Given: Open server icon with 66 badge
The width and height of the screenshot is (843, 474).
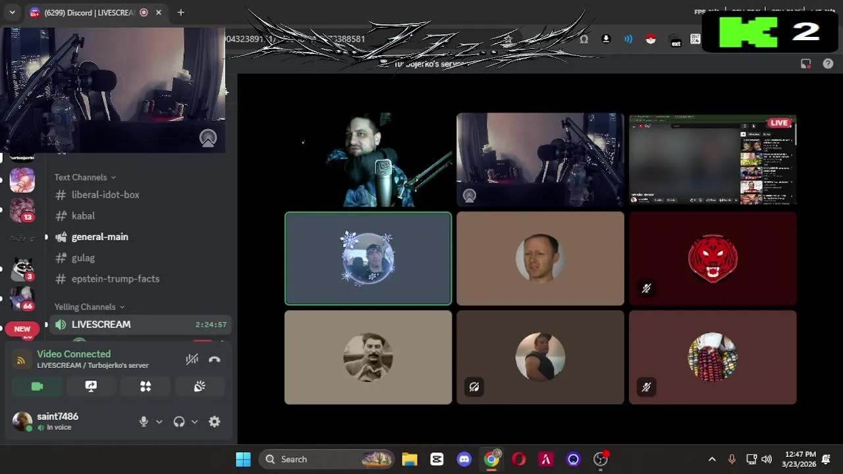Looking at the screenshot, I should tap(22, 298).
